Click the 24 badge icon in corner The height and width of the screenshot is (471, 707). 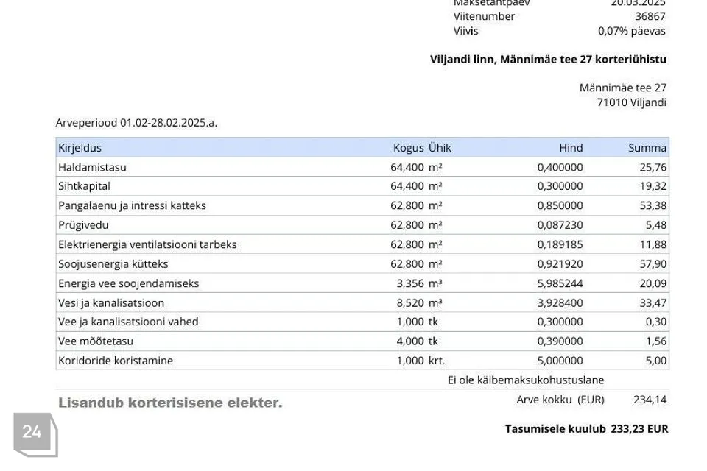tap(33, 433)
